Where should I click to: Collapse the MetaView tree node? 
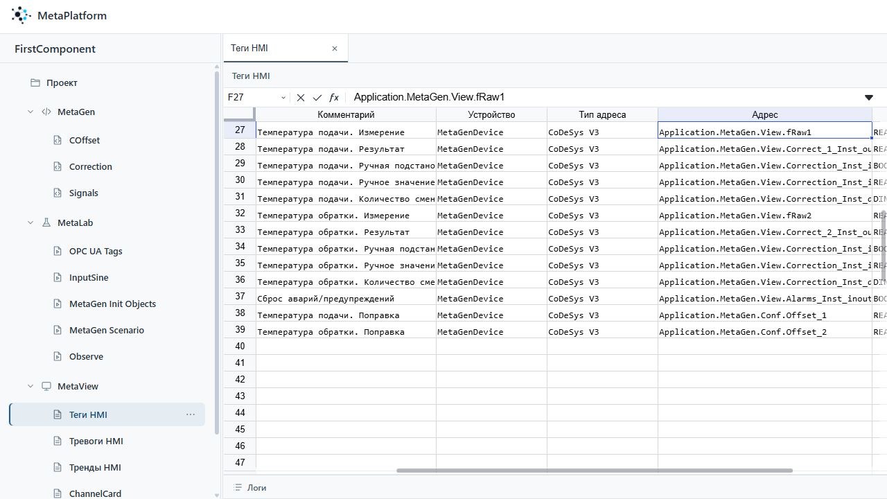[30, 386]
